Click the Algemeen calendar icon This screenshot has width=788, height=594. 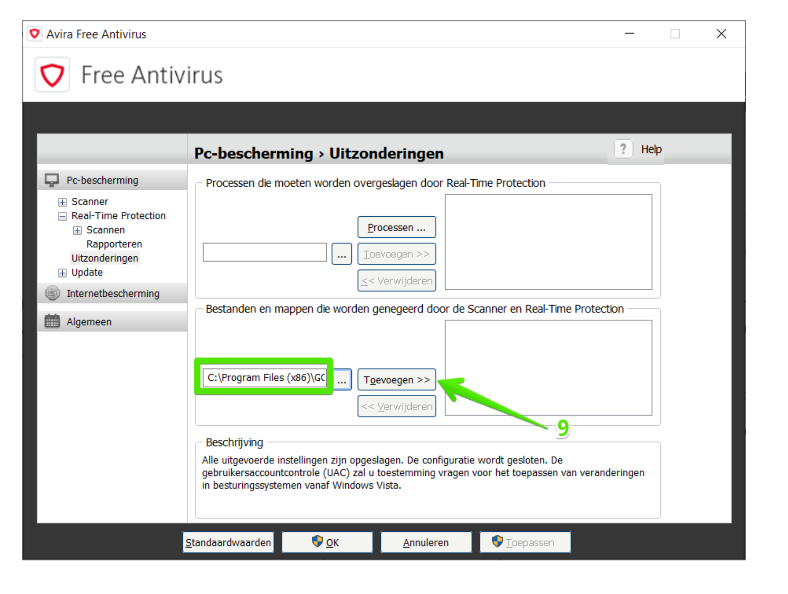(x=52, y=322)
